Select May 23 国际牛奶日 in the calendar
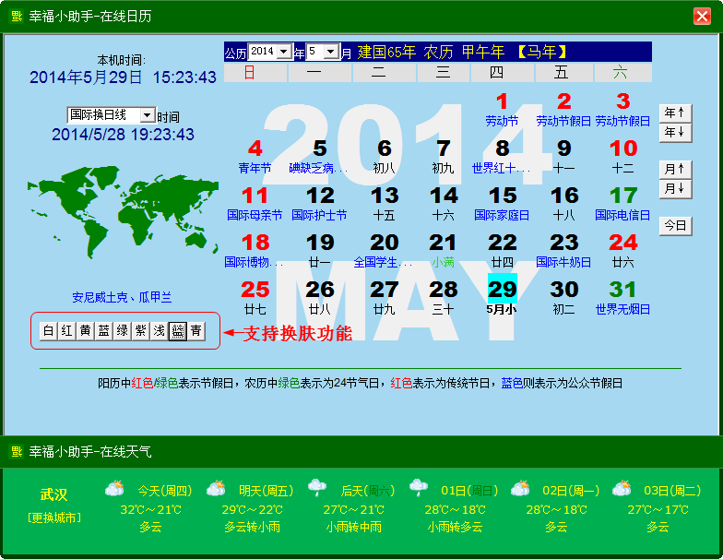 point(564,251)
